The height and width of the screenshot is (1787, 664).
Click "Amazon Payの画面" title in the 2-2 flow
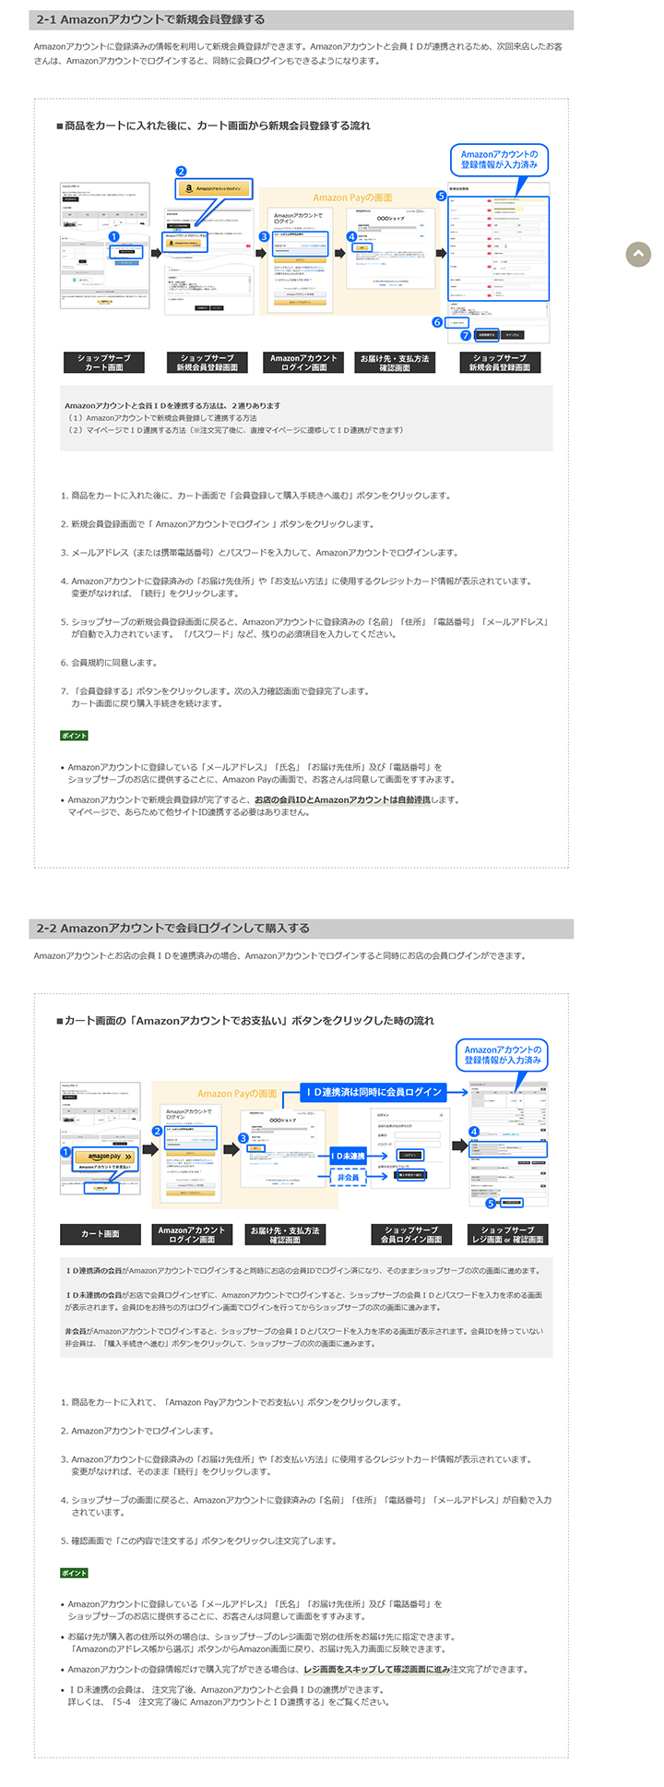coord(237,1094)
